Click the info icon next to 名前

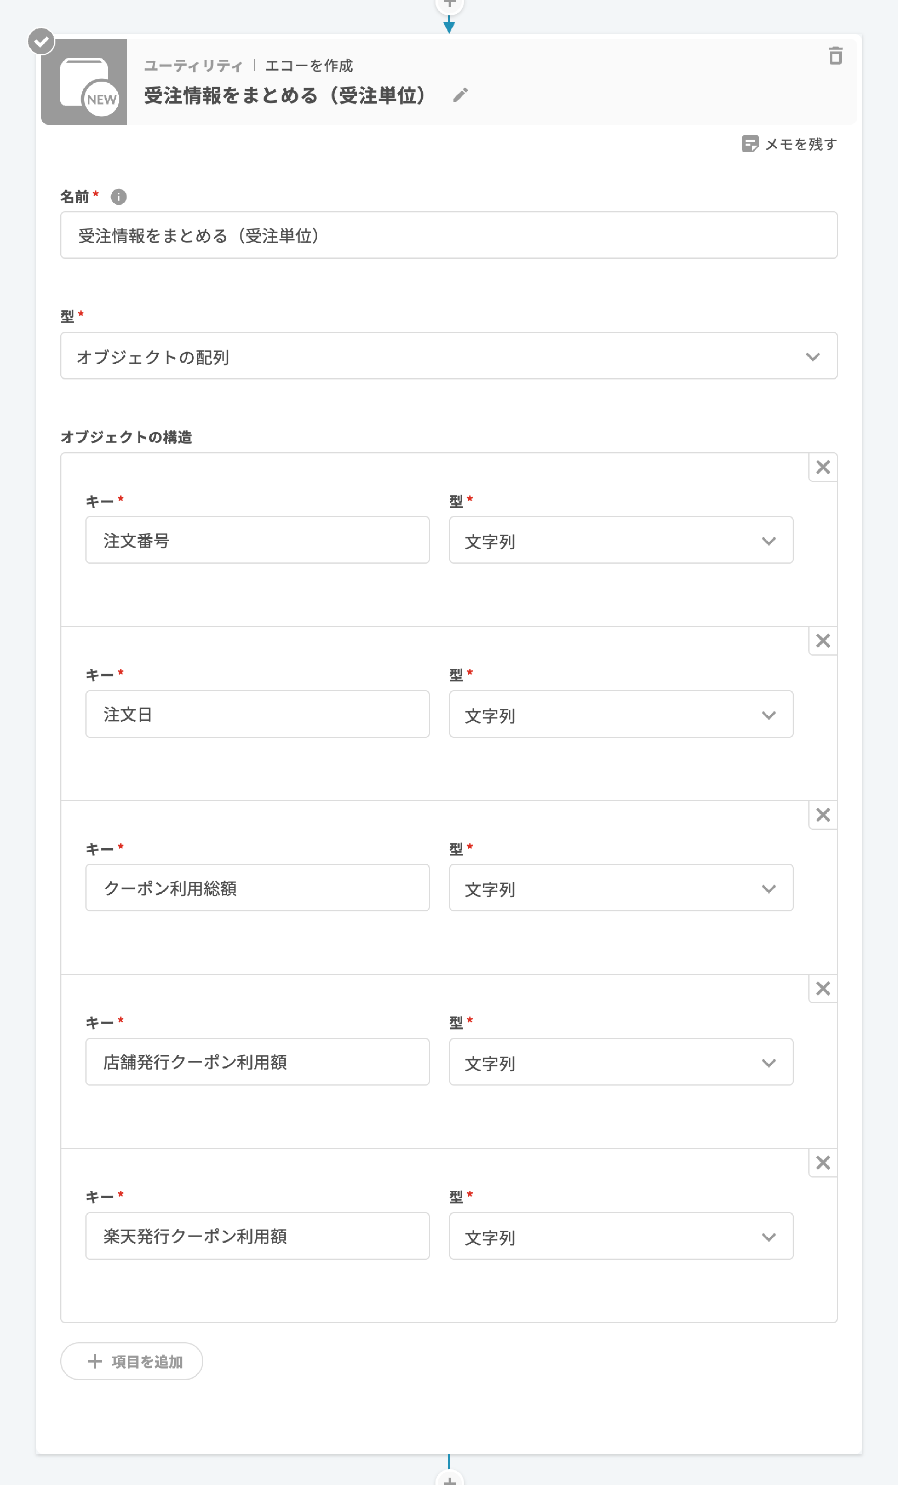119,197
